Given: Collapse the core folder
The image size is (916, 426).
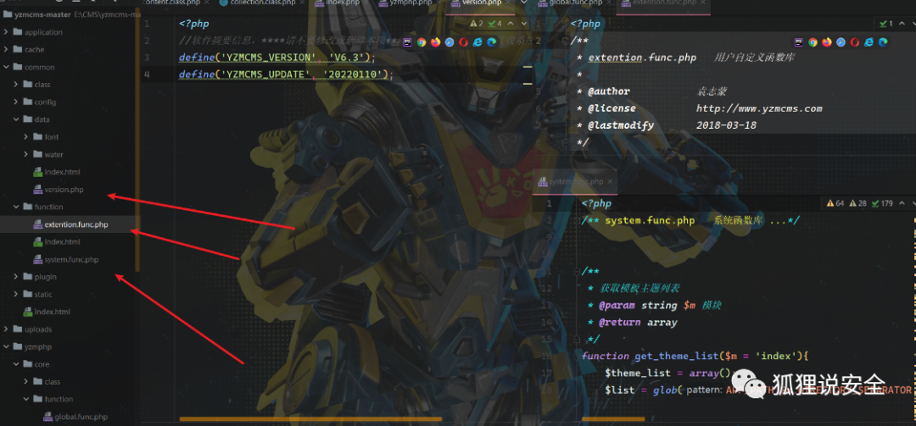Looking at the screenshot, I should coord(16,364).
